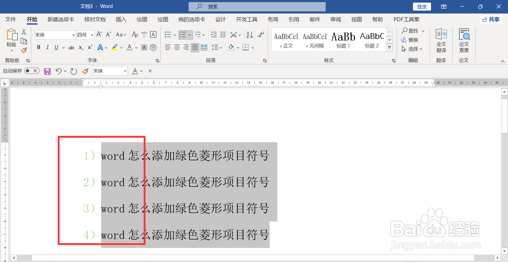
Task: Apply strikethrough formatting
Action: [x=71, y=48]
